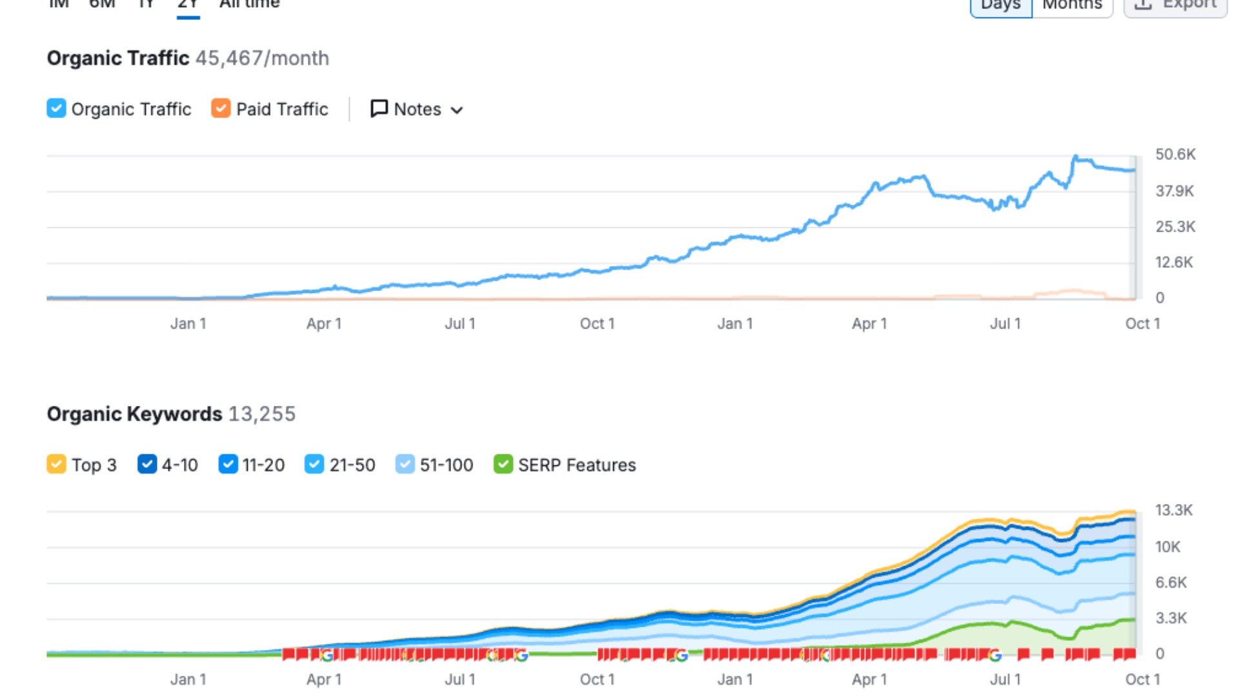Toggle the 51-100 positions checkbox

[x=405, y=464]
